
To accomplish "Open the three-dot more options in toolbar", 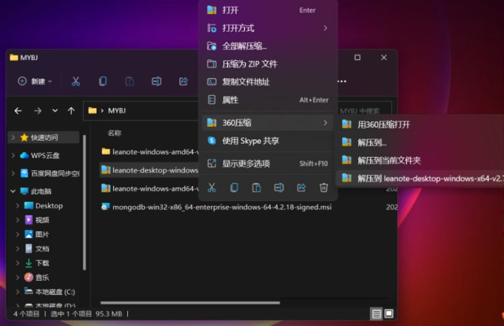I will point(342,81).
